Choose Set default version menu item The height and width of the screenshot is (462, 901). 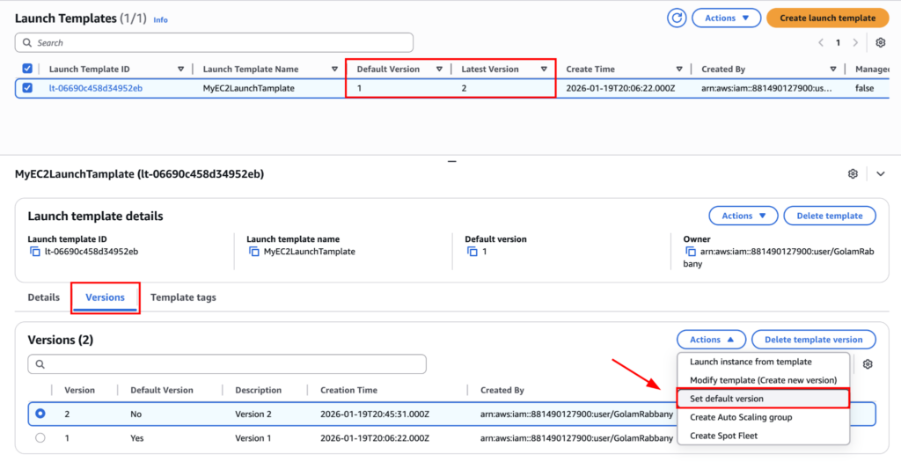click(763, 399)
